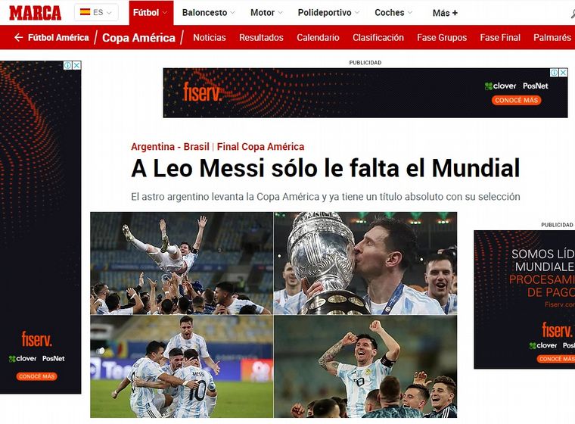
Task: Click the MARCA logo
Action: pyautogui.click(x=36, y=13)
